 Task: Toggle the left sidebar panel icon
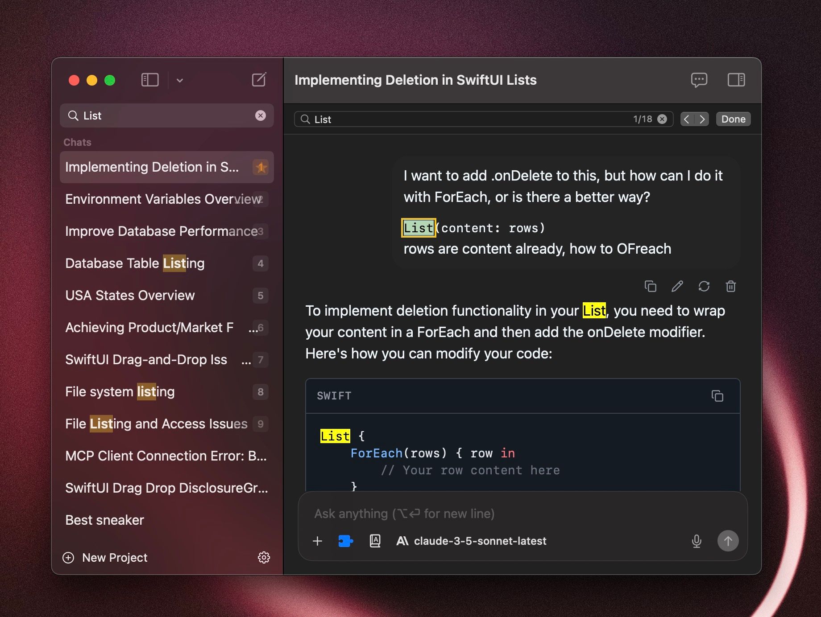(150, 80)
